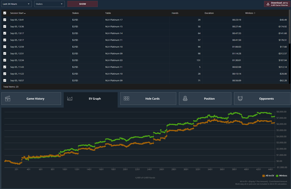Uncheck the Sep 05, 13:36 session
The width and height of the screenshot is (291, 189).
click(x=5, y=27)
